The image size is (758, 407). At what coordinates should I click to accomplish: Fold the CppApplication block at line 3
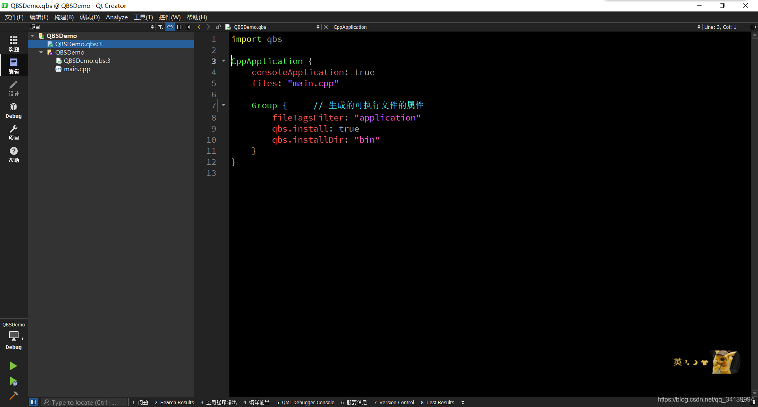[x=223, y=61]
